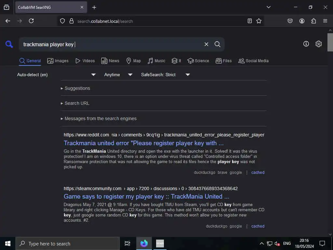Switch to the Science search category
This screenshot has width=333, height=250.
pyautogui.click(x=198, y=61)
